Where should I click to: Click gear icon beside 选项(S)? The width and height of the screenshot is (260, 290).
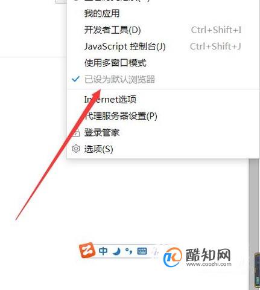(x=76, y=149)
